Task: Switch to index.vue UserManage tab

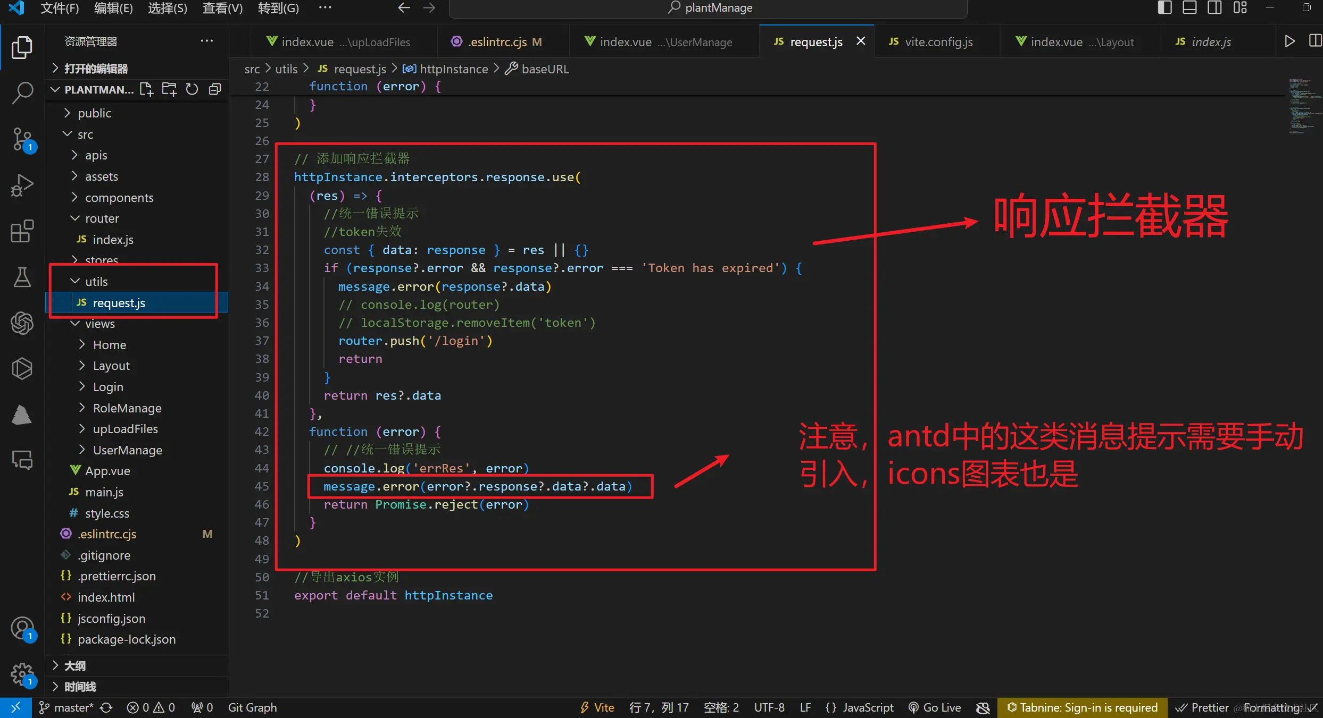Action: [665, 42]
